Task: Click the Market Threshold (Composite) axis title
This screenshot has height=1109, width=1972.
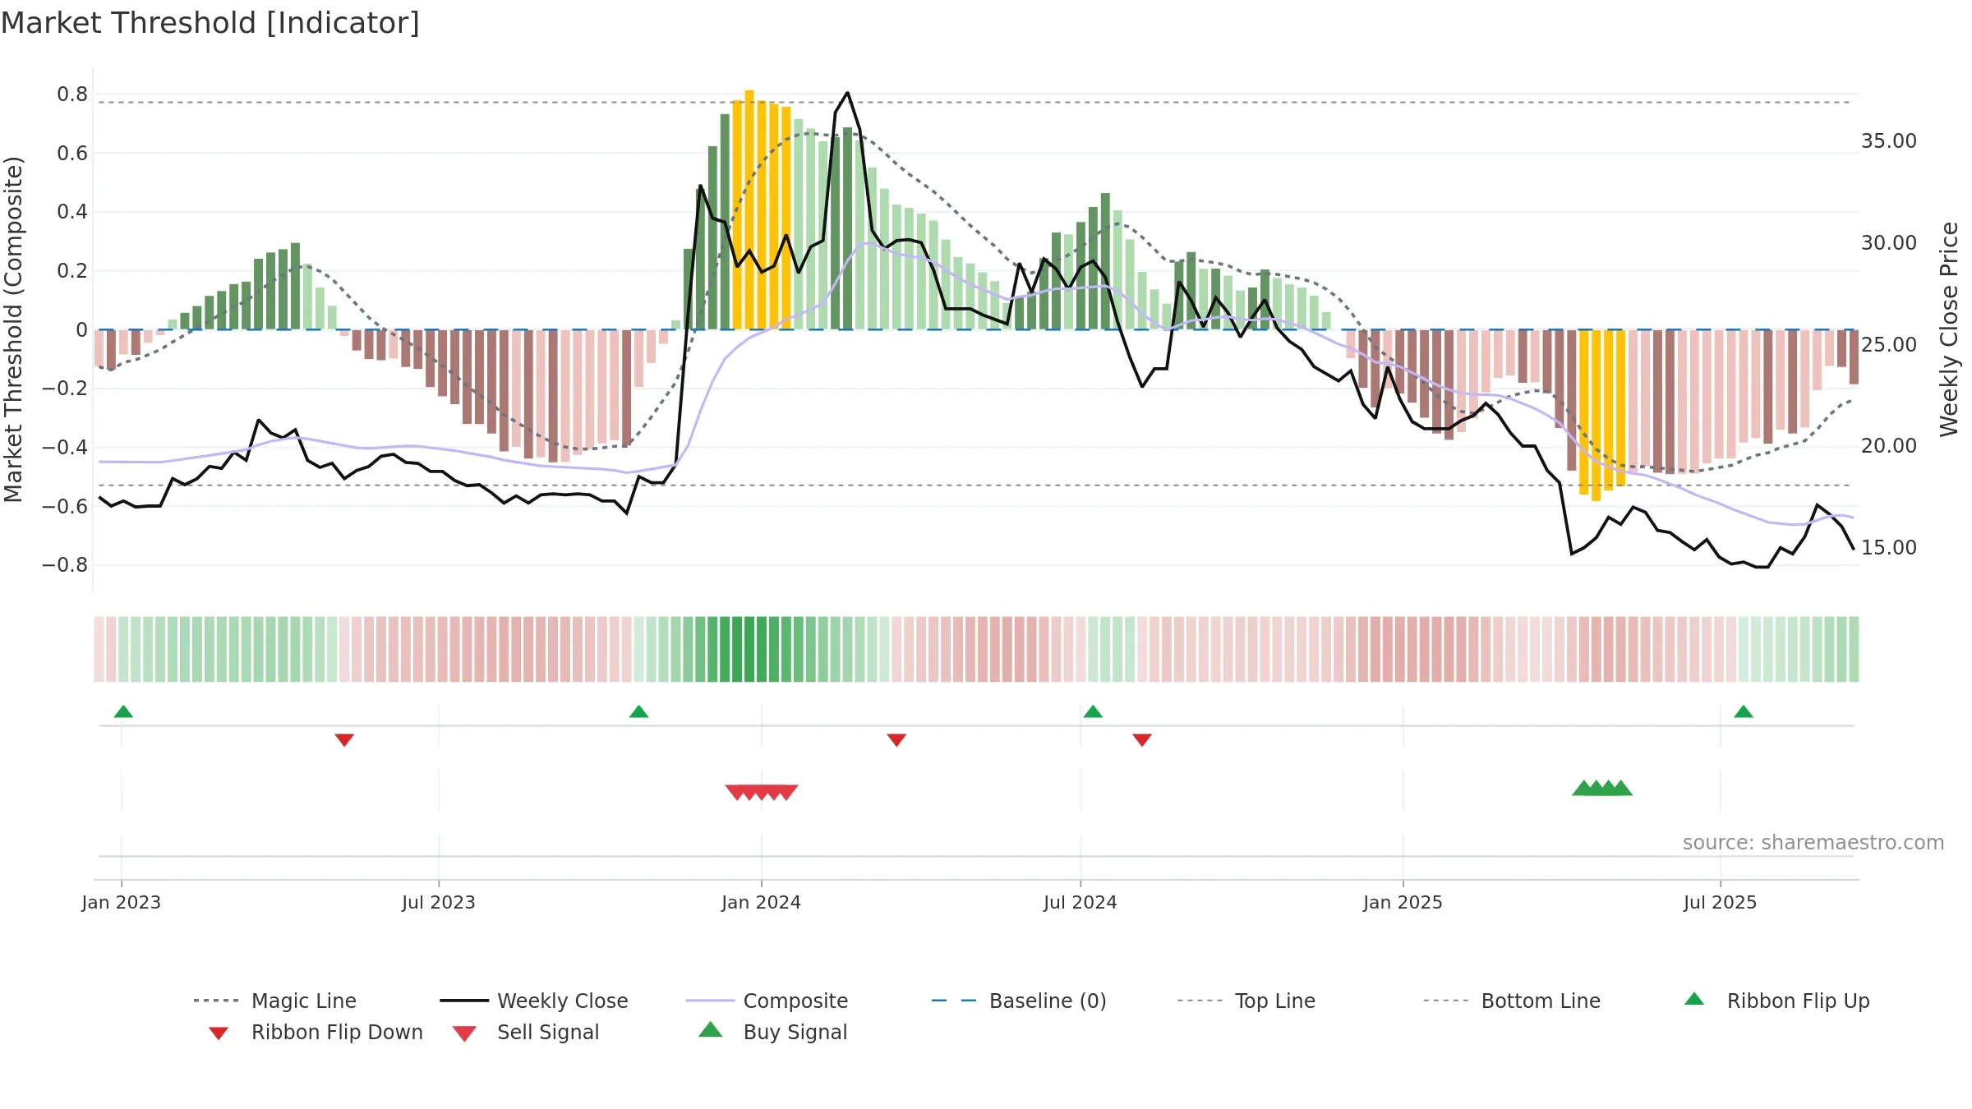Action: coord(13,329)
